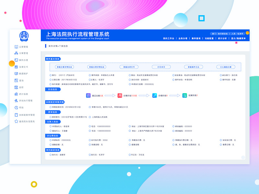Click the 部门/人员 user info pill

228,34
